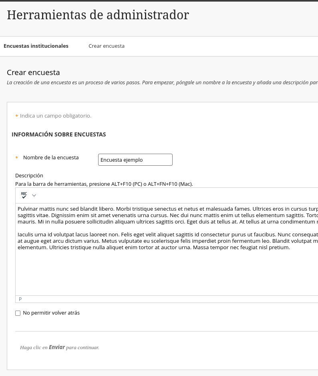Screen dimensions: 318x376
Task: Click the spell check ABC icon
Action: [24, 195]
